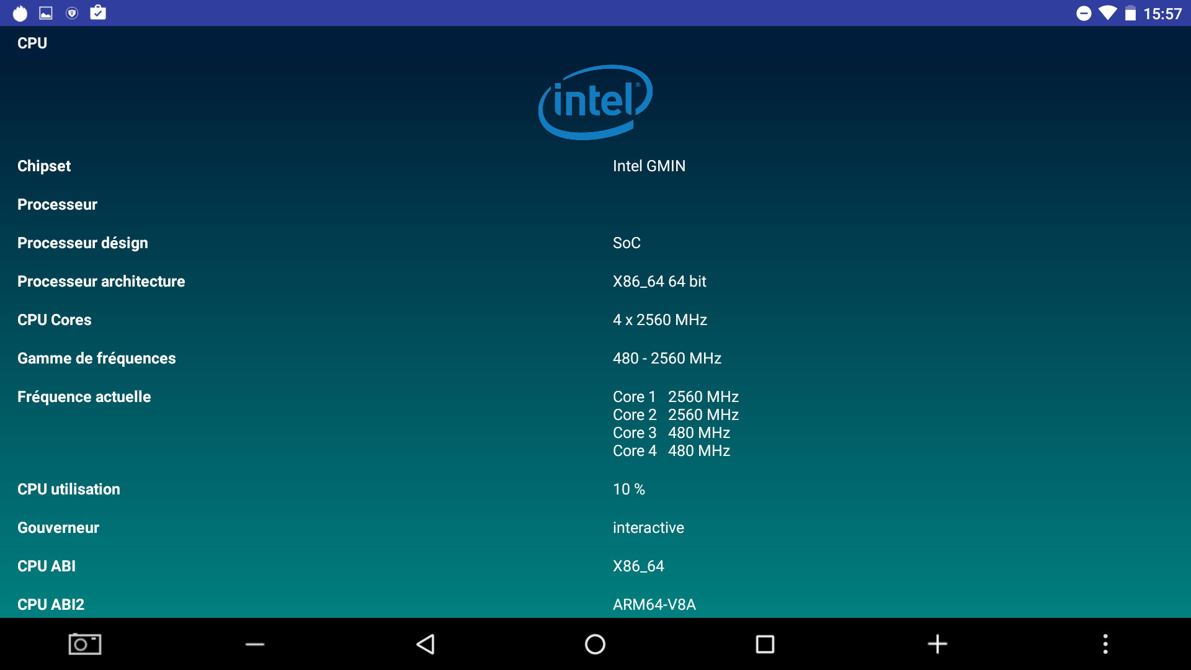Open the three-dot overflow menu
1191x670 pixels.
point(1105,644)
